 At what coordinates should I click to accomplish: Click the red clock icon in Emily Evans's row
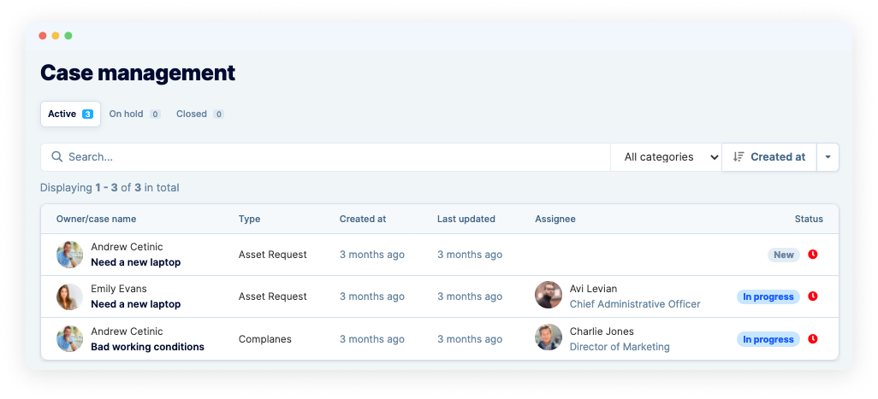(x=813, y=296)
